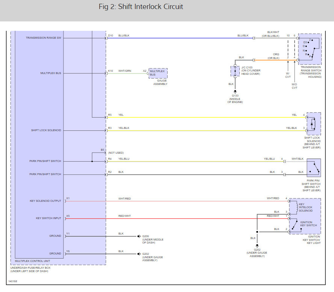Click the TRANSMISSION RANGE SWITCH housing caption
Screen dimensions: 334x292
[x=311, y=72]
